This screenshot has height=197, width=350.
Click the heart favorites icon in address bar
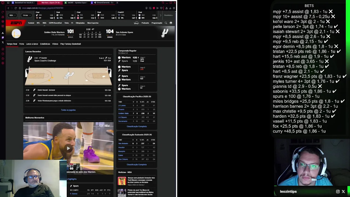pyautogui.click(x=161, y=8)
